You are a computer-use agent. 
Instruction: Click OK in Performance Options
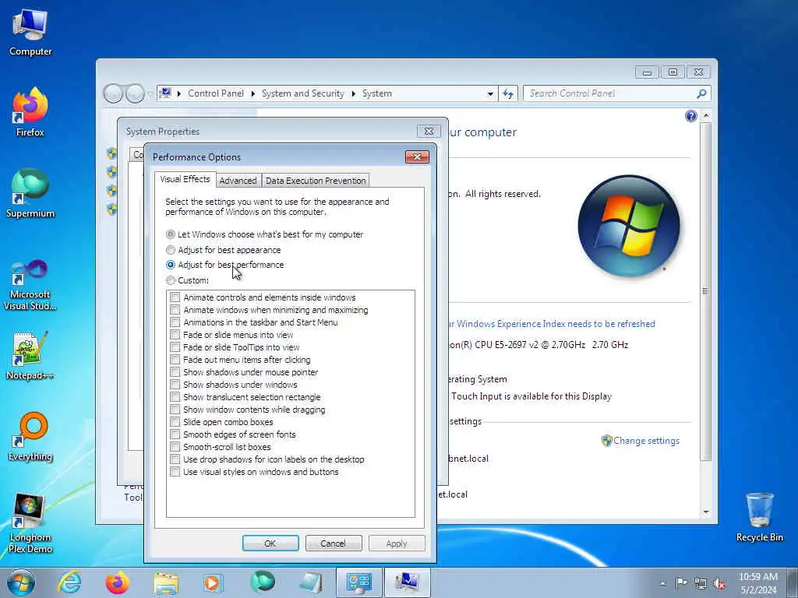[270, 543]
